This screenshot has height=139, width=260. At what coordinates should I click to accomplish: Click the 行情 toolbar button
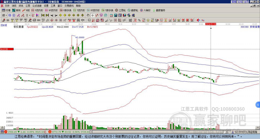click(x=6, y=10)
